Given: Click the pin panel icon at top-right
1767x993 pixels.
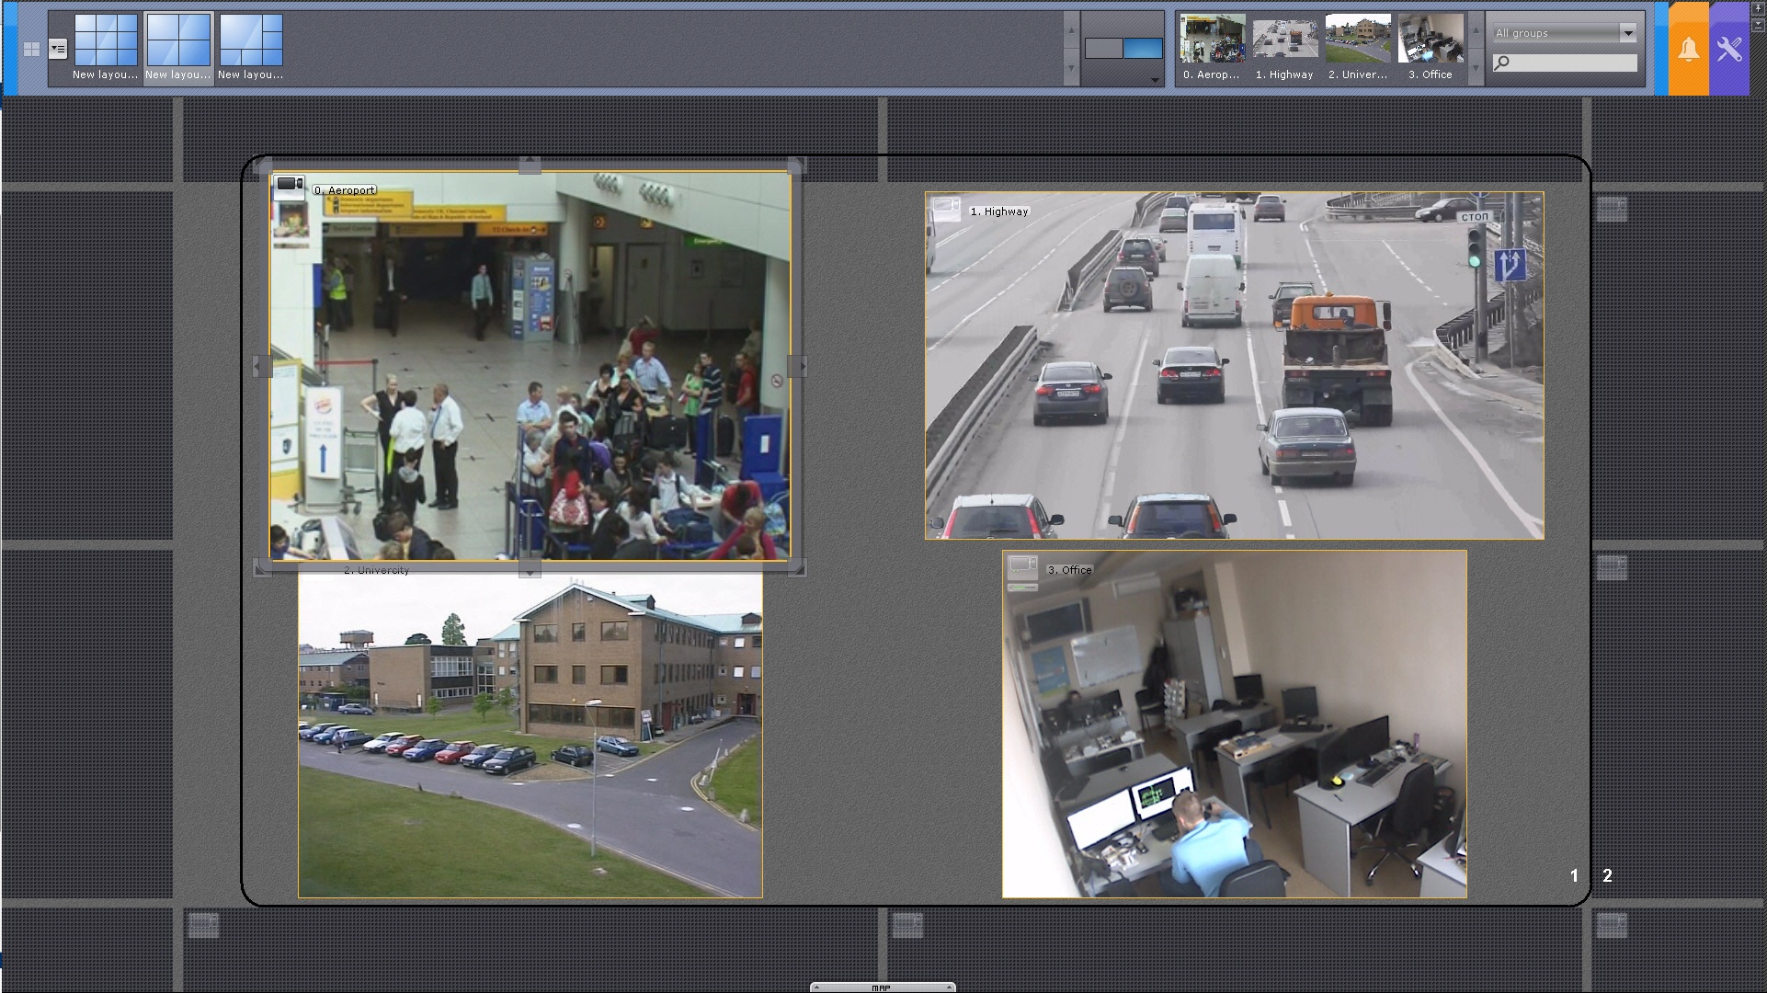Looking at the screenshot, I should (1758, 9).
